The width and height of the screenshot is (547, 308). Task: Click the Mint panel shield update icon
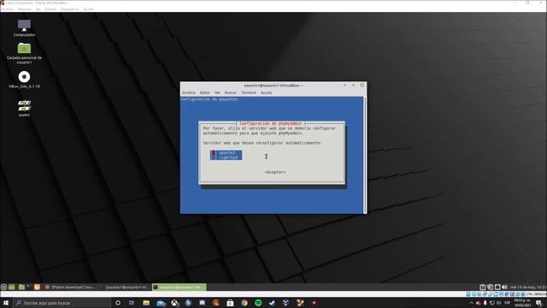point(490,287)
